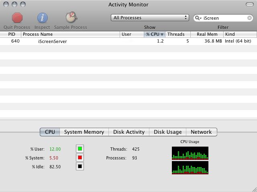Sort by Process Name column header
Image resolution: width=257 pixels, height=192 pixels.
tap(71, 34)
